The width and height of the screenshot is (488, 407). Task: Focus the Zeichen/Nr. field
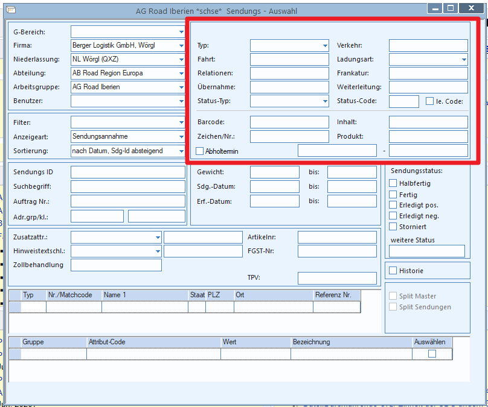pos(289,136)
